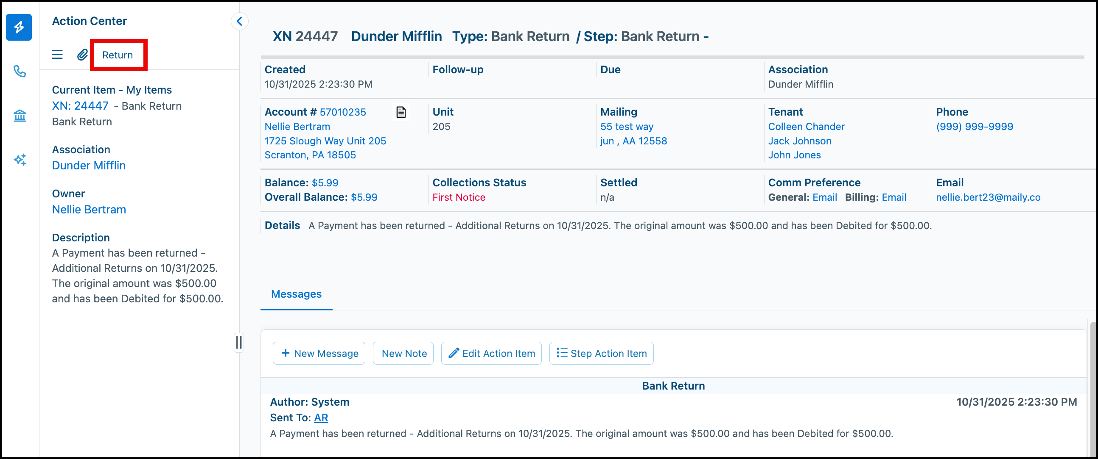This screenshot has width=1098, height=459.
Task: Open the document icon next to the account number
Action: click(x=401, y=112)
